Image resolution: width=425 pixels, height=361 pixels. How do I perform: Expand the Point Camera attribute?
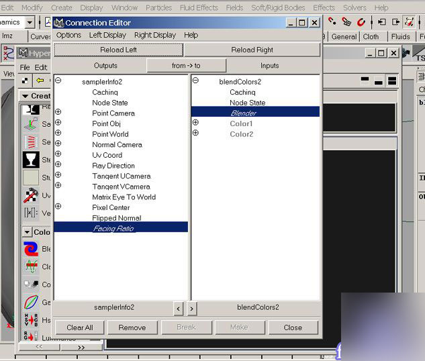[58, 111]
